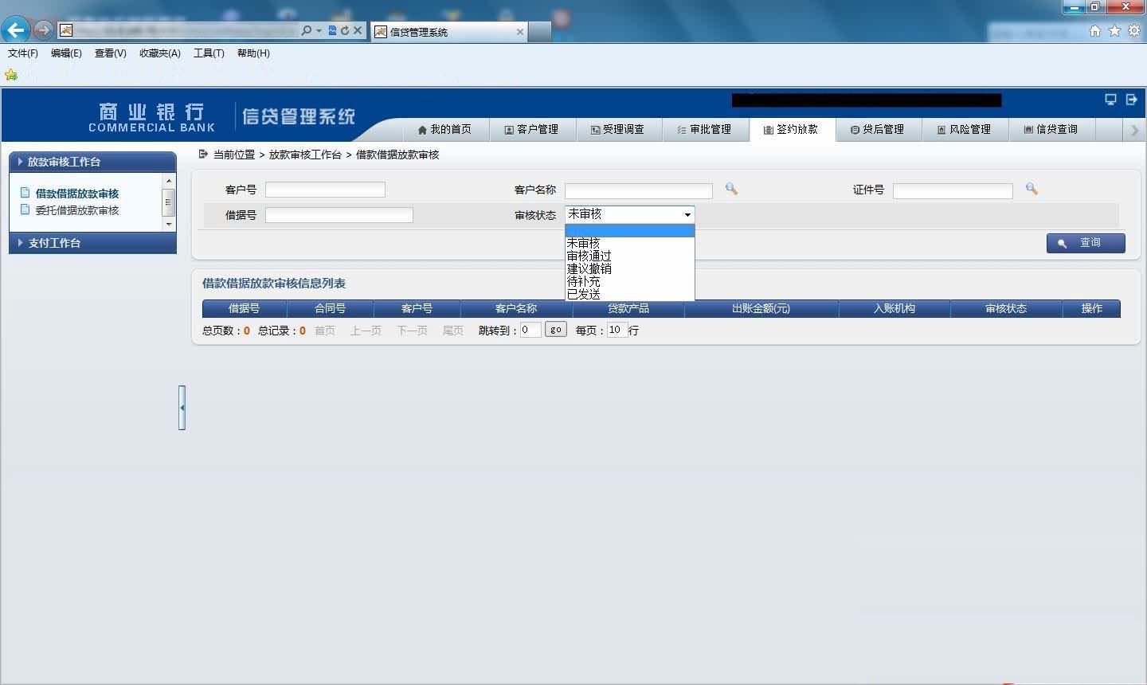Select 审核通过 from the dropdown list
This screenshot has width=1147, height=685.
[x=630, y=256]
